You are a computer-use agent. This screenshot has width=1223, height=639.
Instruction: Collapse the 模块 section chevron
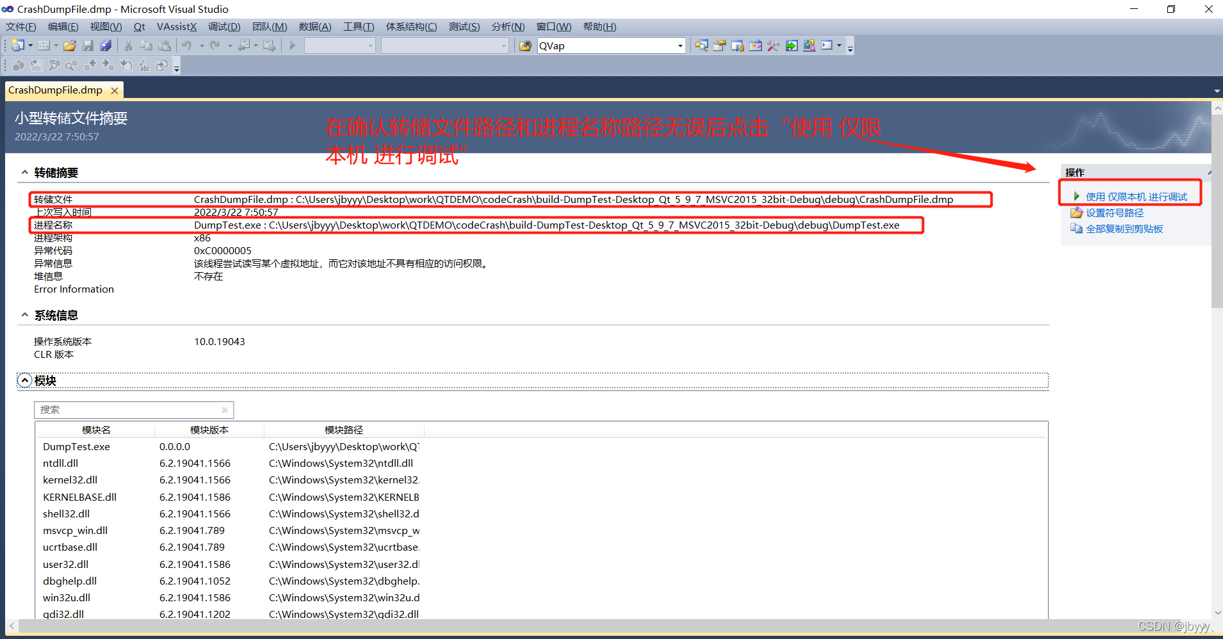coord(24,380)
